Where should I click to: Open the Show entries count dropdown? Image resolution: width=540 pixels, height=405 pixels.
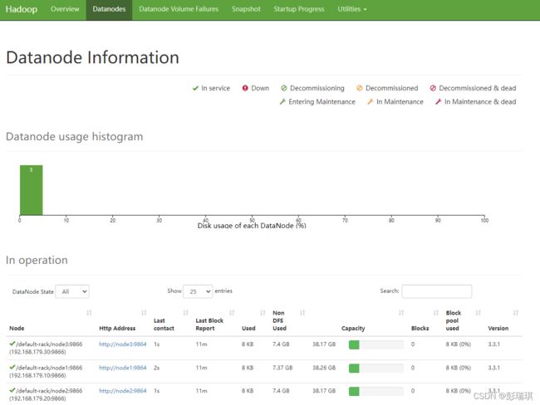[198, 291]
